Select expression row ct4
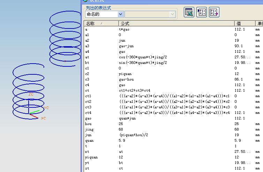The image size is (263, 172). (173, 113)
